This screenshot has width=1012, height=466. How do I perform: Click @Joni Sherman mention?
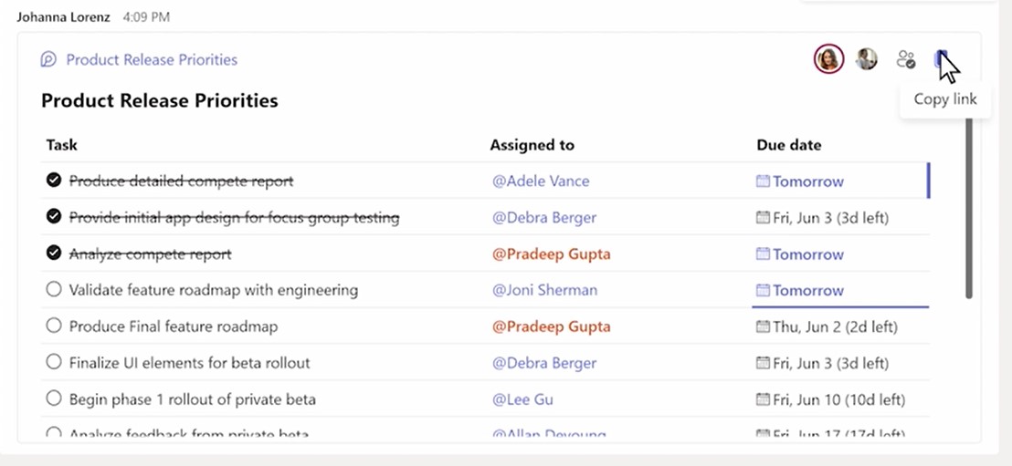(544, 290)
